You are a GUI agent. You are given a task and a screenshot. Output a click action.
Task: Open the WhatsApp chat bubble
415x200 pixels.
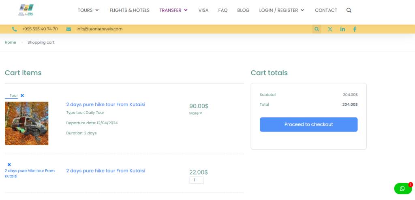[402, 189]
